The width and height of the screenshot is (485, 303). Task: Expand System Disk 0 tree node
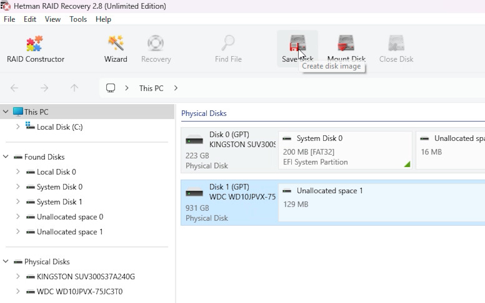(17, 186)
